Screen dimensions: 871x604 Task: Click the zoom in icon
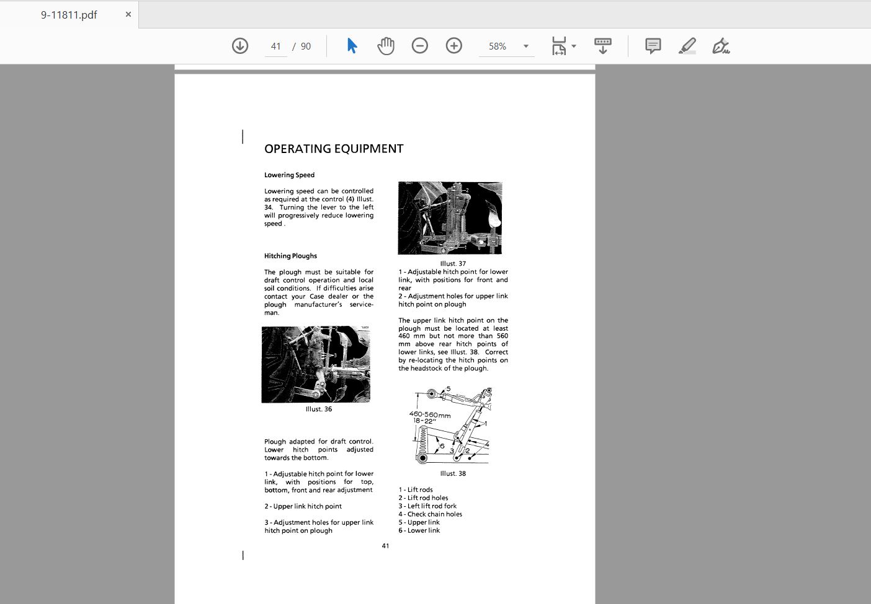click(x=453, y=45)
